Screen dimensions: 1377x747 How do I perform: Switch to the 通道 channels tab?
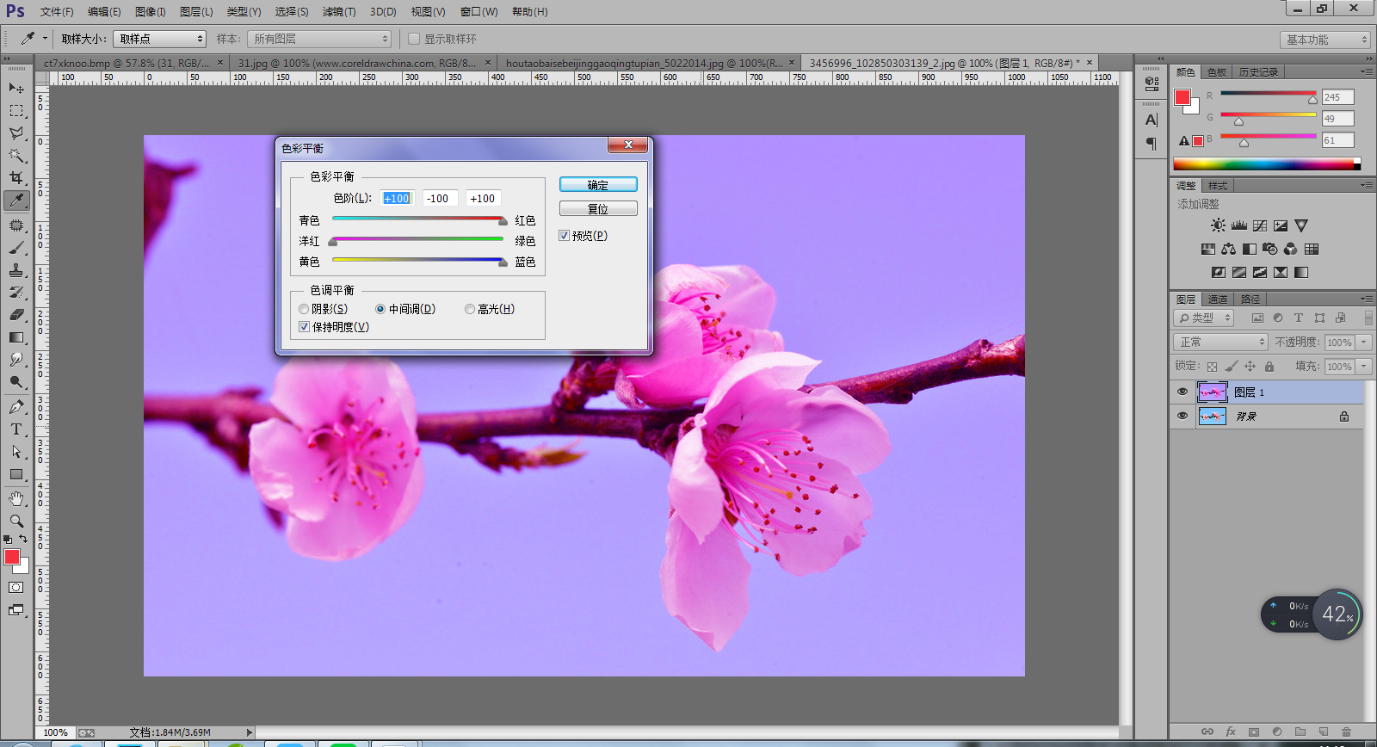point(1217,299)
